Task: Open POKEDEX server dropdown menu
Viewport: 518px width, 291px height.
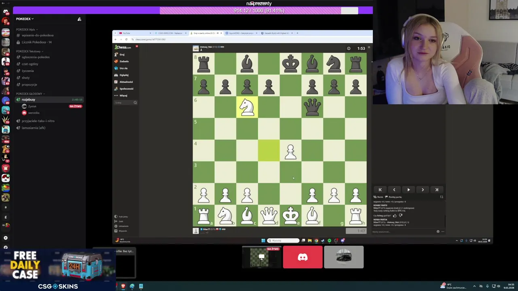Action: 25,19
